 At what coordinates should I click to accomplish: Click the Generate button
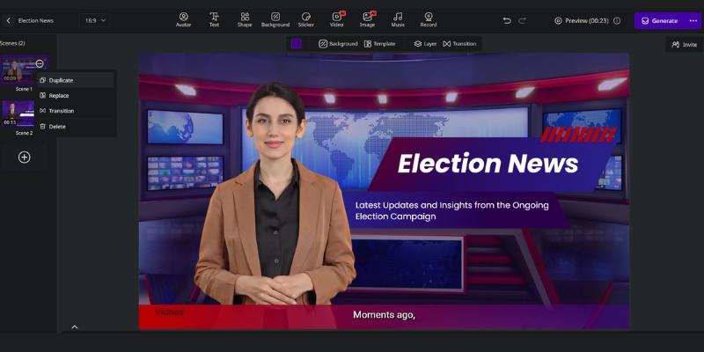pos(660,20)
